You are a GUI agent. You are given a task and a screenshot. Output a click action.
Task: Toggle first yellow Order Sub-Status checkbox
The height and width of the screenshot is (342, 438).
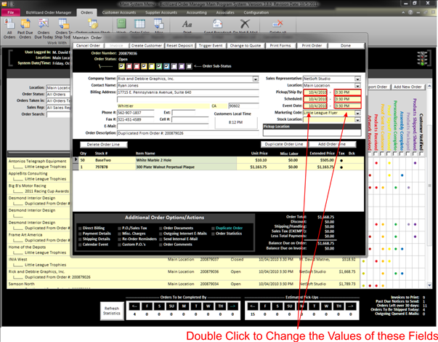(x=121, y=66)
